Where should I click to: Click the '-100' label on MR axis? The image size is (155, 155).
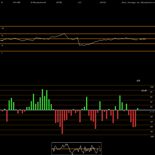152,137
